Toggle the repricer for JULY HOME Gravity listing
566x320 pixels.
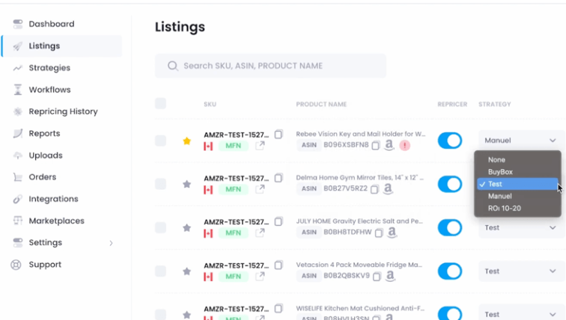pyautogui.click(x=450, y=227)
